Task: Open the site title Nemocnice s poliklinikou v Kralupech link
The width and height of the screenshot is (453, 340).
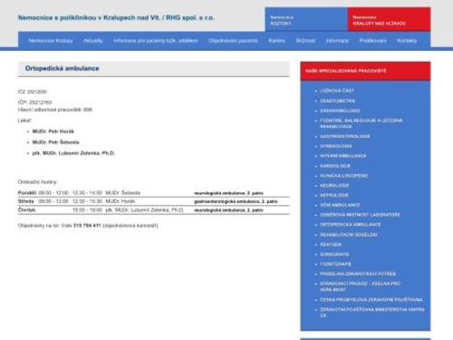Action: (116, 17)
